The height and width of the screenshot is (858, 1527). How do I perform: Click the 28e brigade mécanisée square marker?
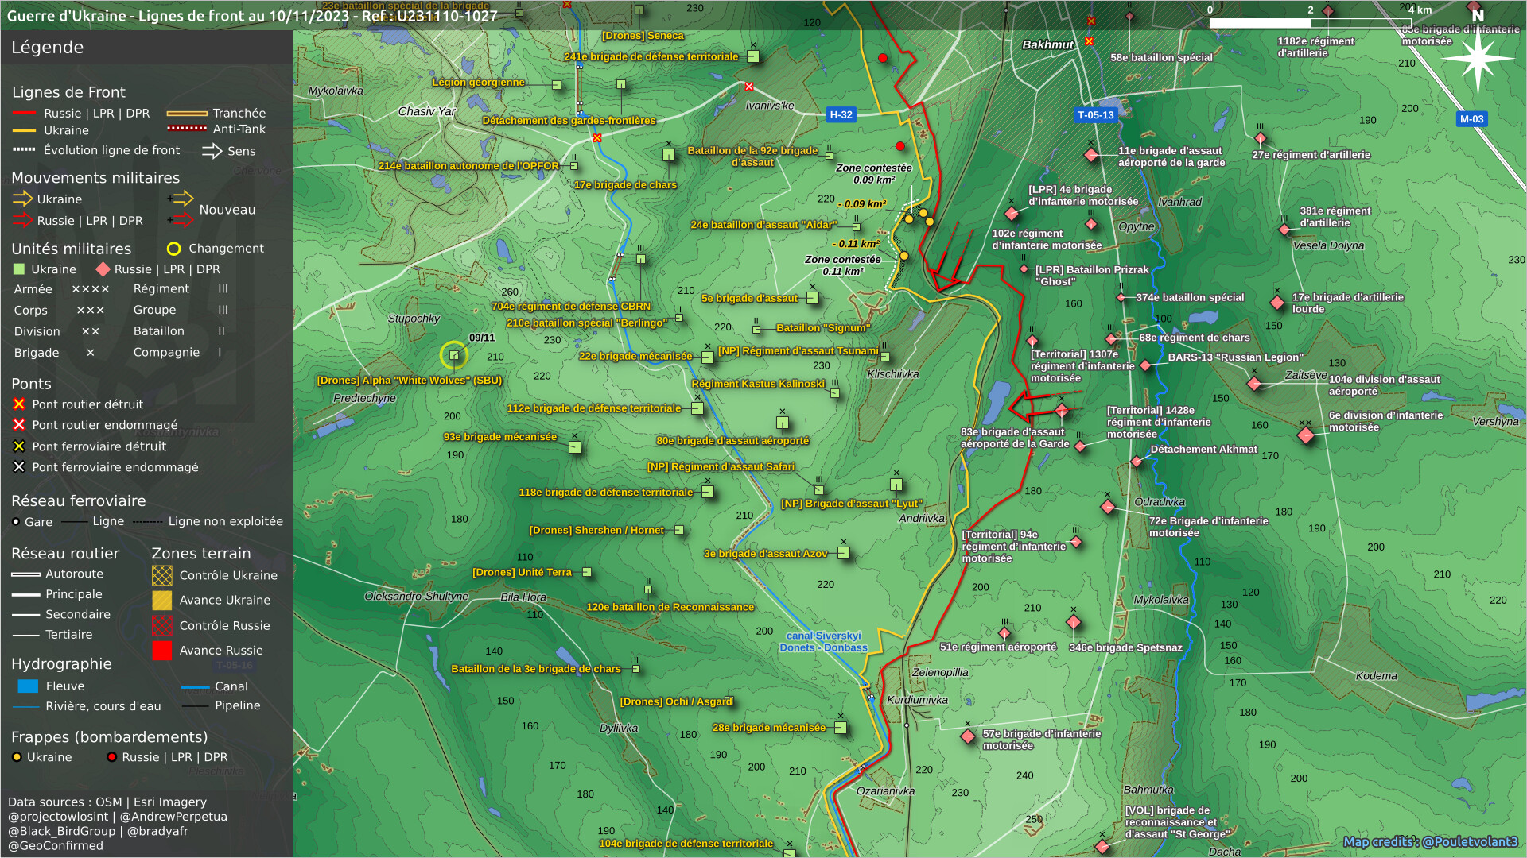840,728
